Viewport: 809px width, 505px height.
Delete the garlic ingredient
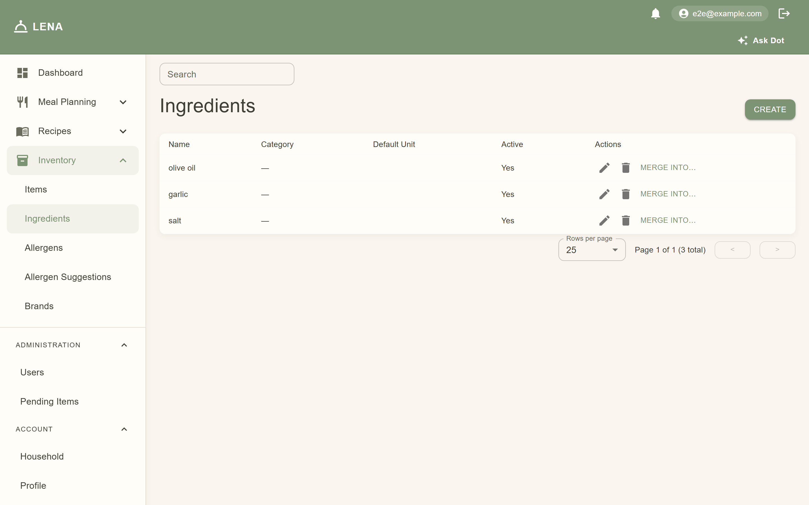pyautogui.click(x=626, y=194)
